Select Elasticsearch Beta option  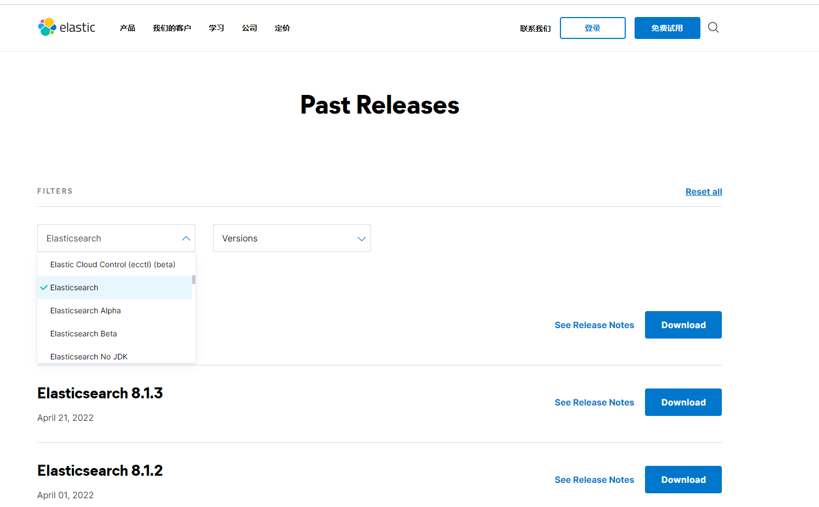115,334
